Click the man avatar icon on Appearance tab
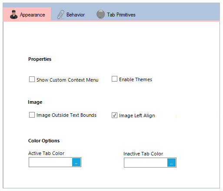Viewport: 223px width, 191px height. (x=13, y=14)
